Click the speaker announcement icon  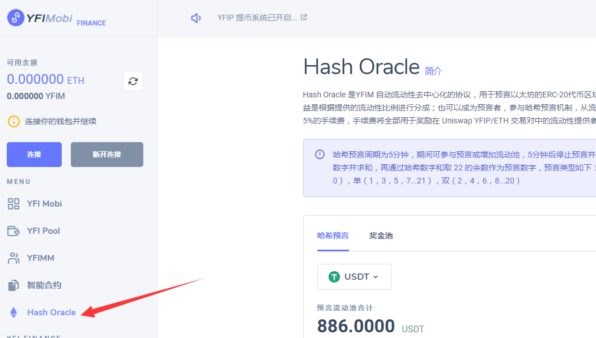pyautogui.click(x=196, y=18)
